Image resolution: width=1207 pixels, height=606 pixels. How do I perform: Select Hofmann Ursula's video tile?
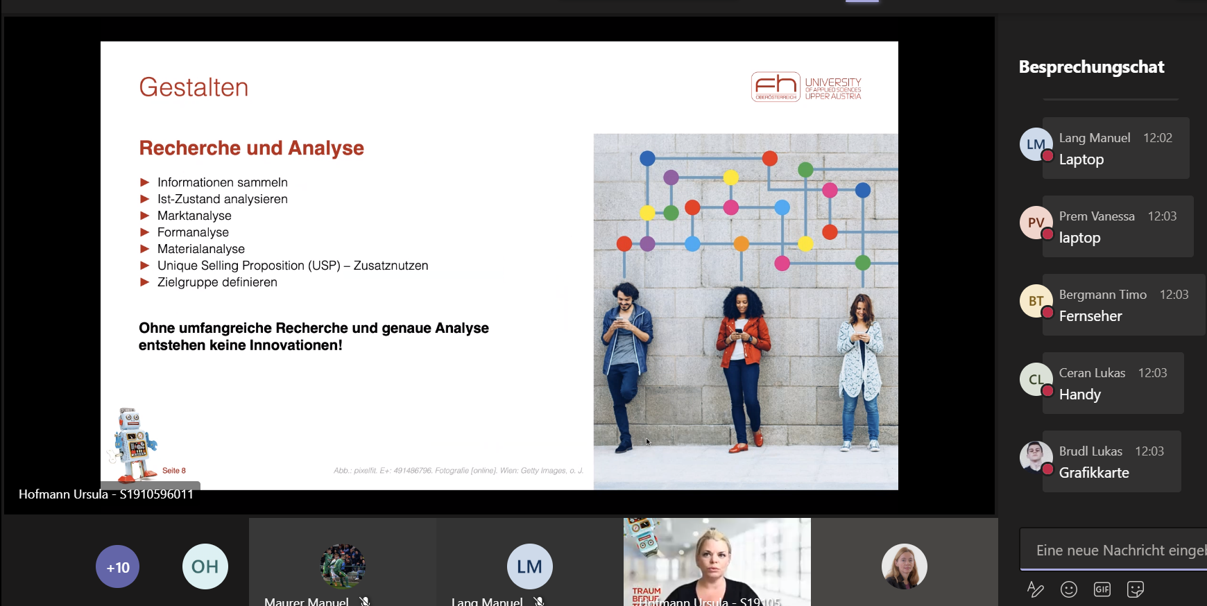pos(717,562)
